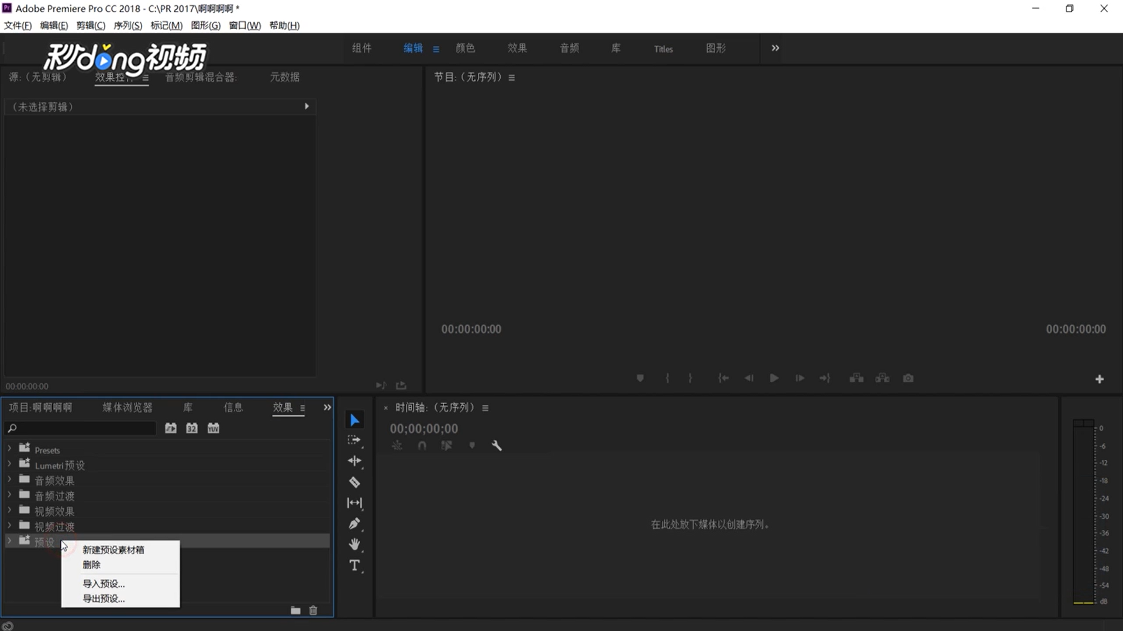Expand the 视频过渡 folder
1123x631 pixels.
(x=9, y=525)
